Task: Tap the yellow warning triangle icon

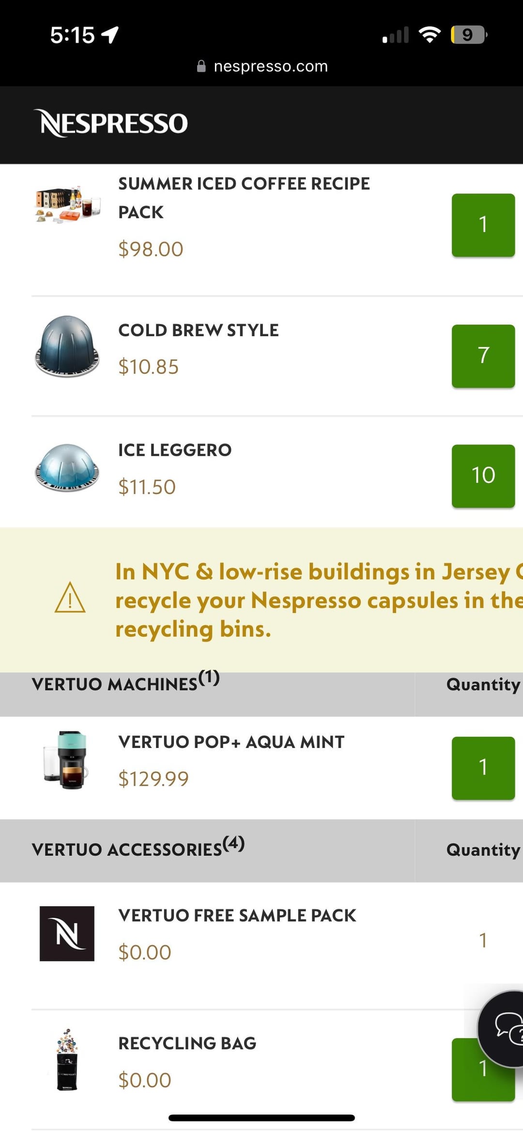Action: click(x=70, y=598)
